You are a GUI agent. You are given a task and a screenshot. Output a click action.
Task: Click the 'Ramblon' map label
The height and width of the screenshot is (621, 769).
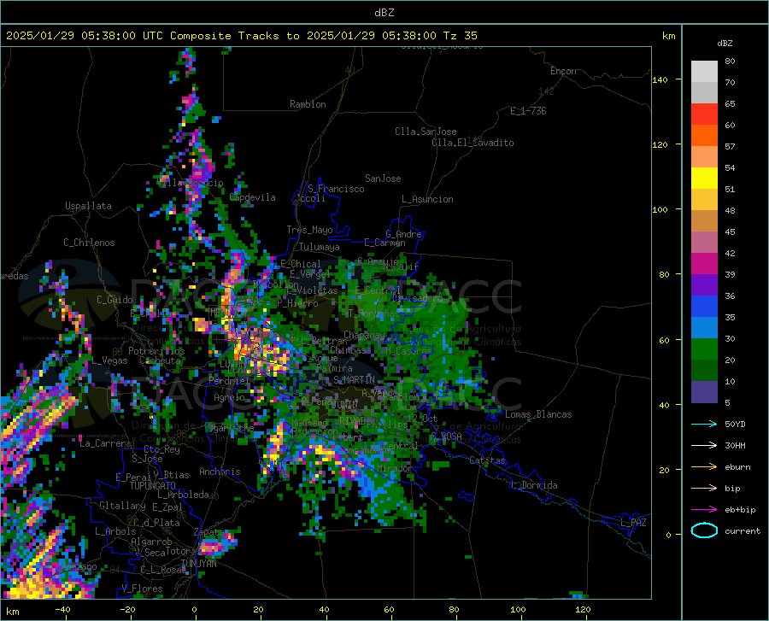coord(308,104)
